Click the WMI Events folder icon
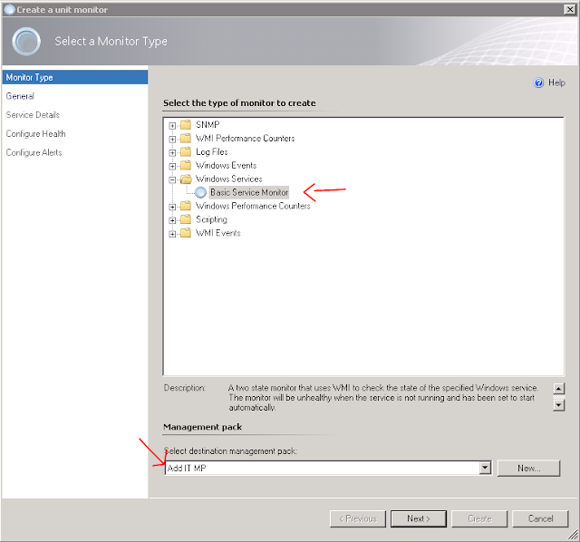Viewport: 580px width, 542px height. (x=186, y=233)
